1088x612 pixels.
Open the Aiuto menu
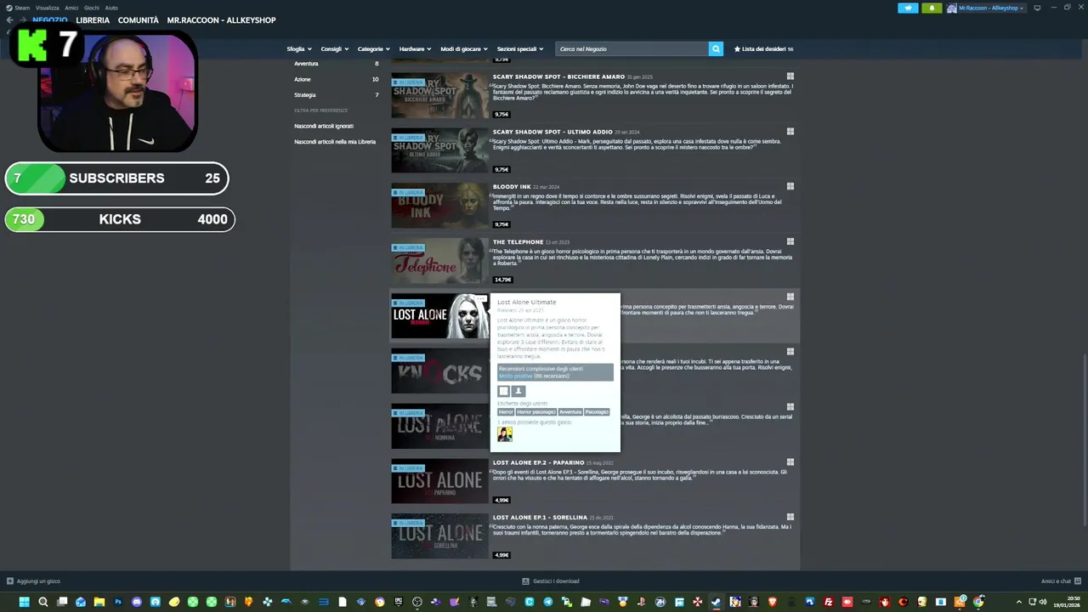pos(111,8)
